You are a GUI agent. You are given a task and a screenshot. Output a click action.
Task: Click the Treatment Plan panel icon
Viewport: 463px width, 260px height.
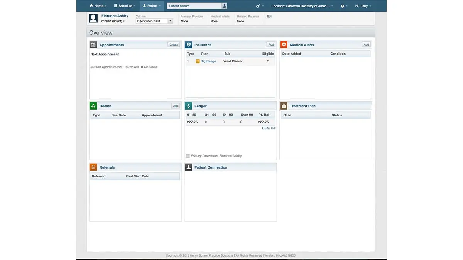coord(284,105)
